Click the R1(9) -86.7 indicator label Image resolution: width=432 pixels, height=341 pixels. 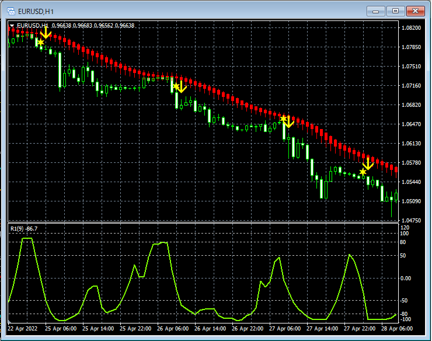click(24, 228)
